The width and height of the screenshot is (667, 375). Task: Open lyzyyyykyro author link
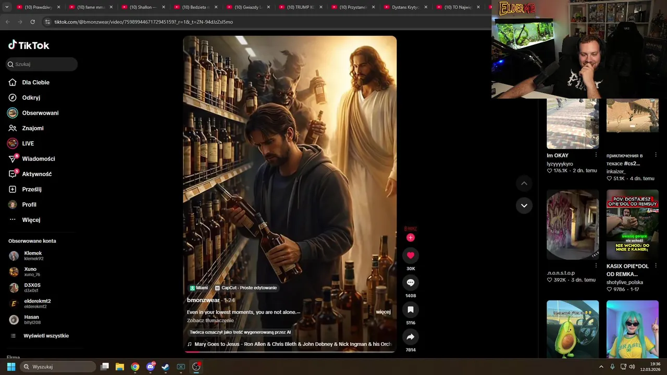pos(560,164)
